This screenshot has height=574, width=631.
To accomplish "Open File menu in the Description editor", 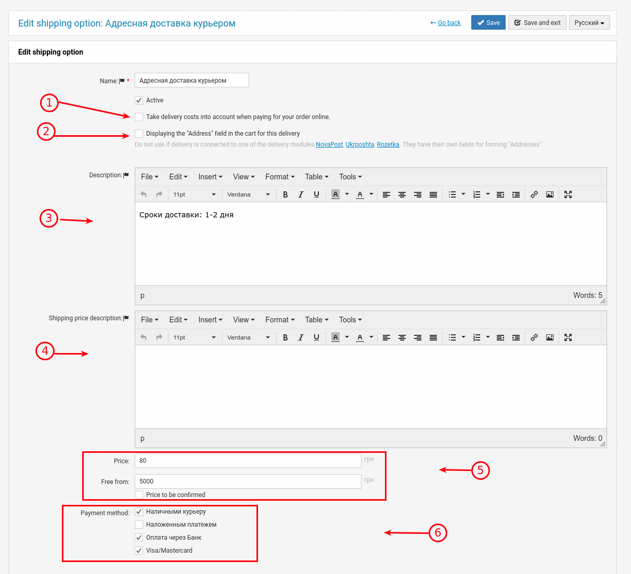I will [150, 177].
